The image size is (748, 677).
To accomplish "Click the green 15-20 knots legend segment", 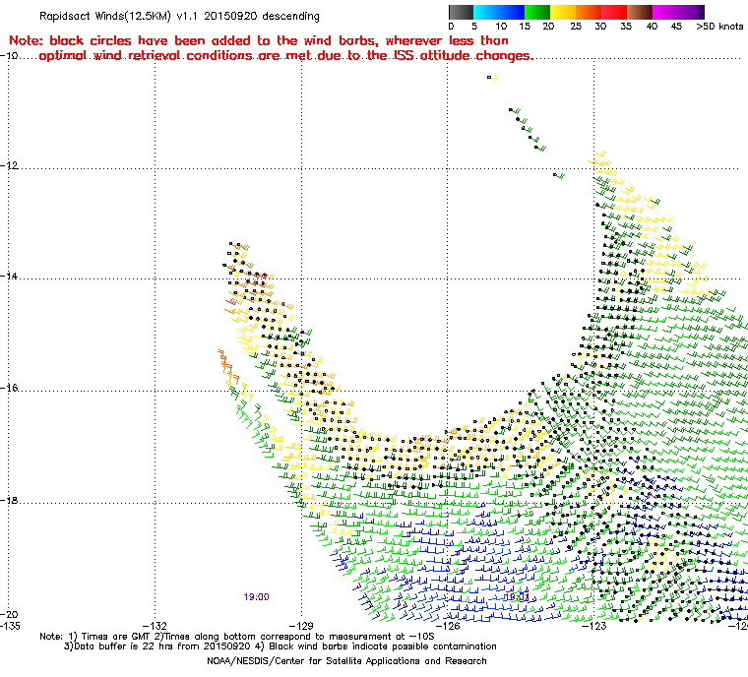I will [x=537, y=12].
